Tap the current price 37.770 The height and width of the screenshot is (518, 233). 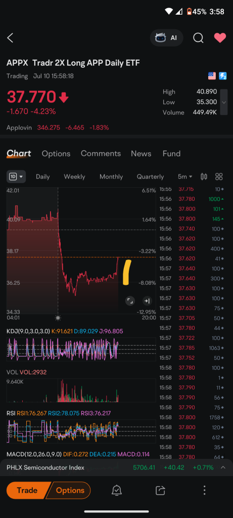[32, 97]
